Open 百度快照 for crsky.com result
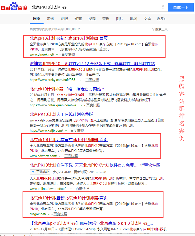Image resolution: width=195 pixels, height=236 pixels. [x=92, y=80]
